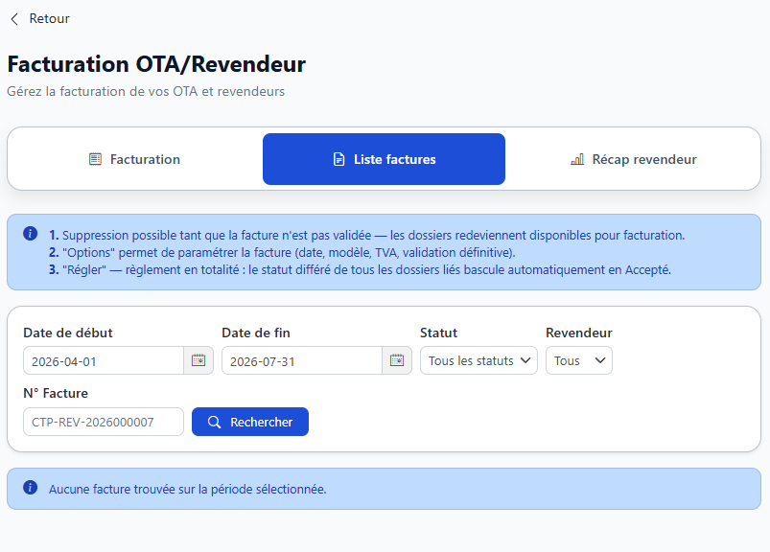This screenshot has width=770, height=552.
Task: Click the info icon in the instructions banner
Action: tap(30, 234)
